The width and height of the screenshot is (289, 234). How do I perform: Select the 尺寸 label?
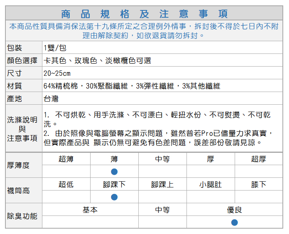point(14,73)
